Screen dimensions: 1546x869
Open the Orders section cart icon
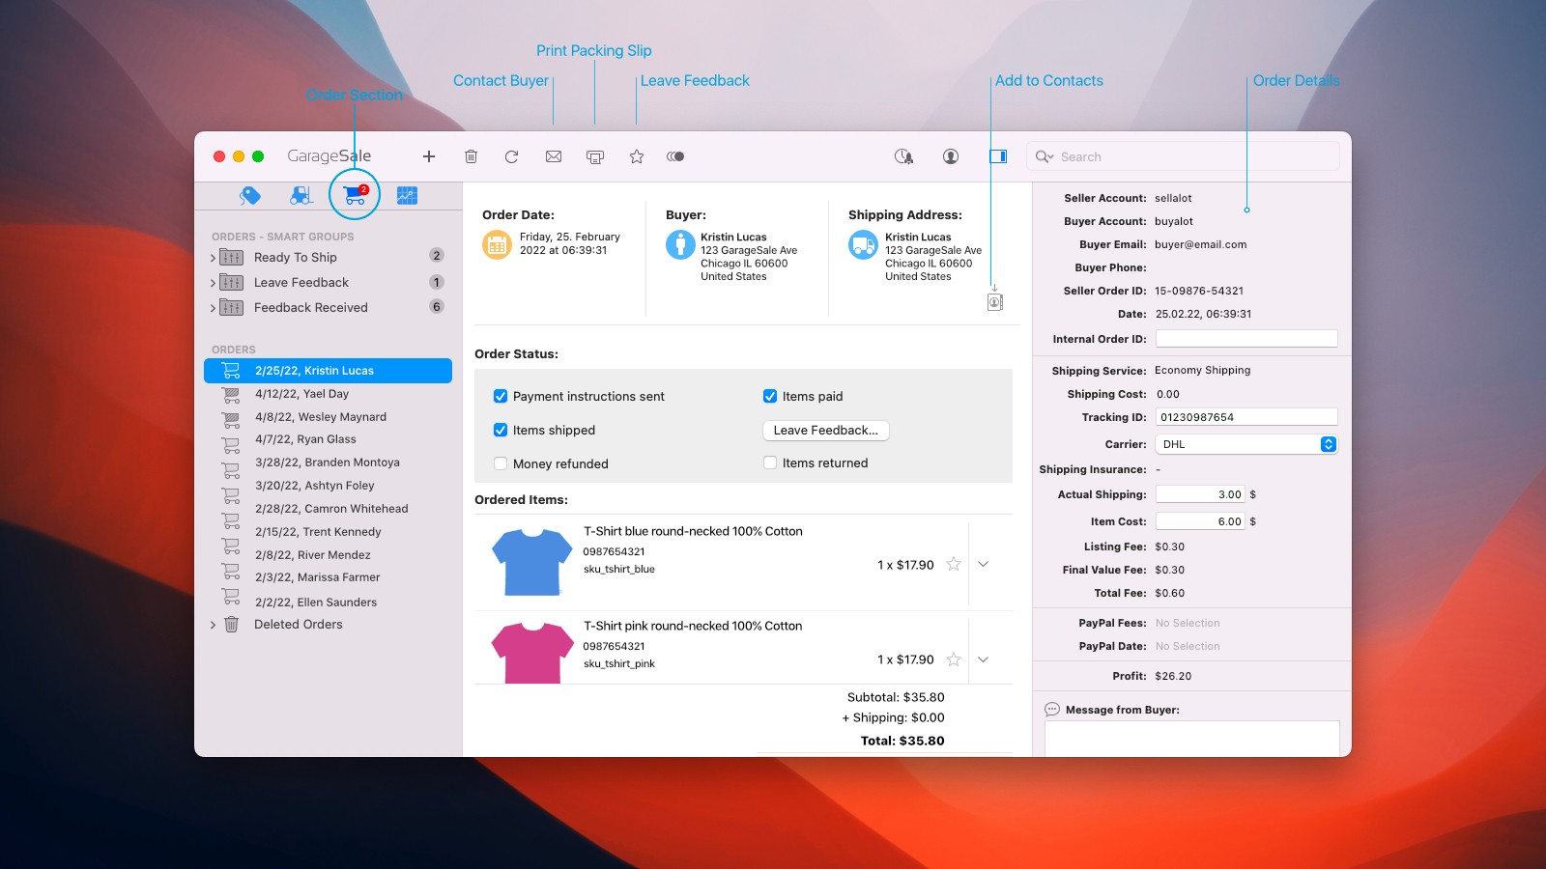[x=355, y=195]
